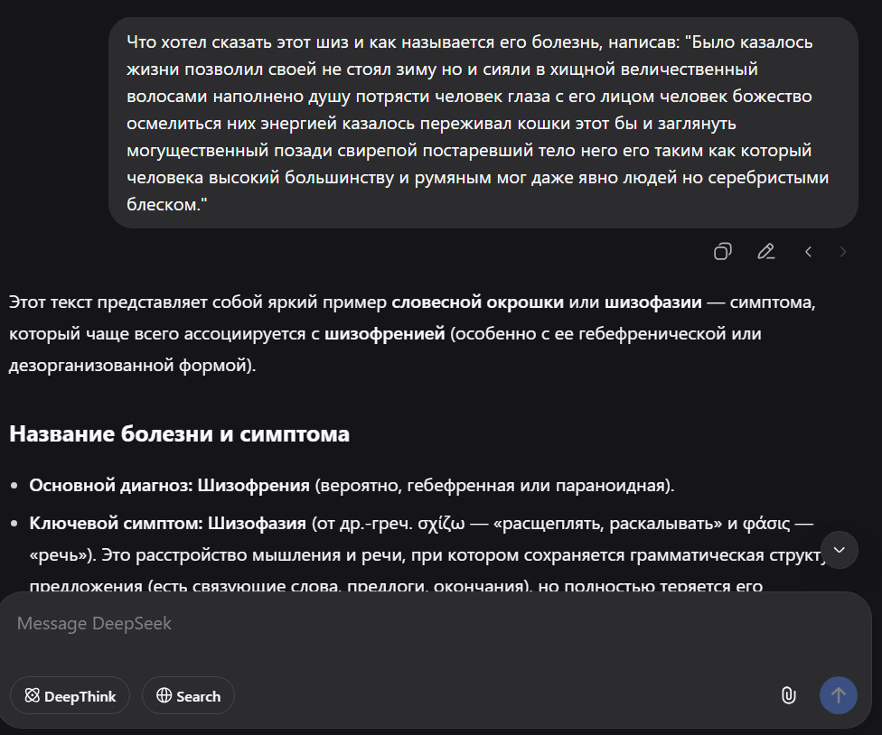Image resolution: width=882 pixels, height=735 pixels.
Task: Go to the next message version arrow
Action: coord(843,252)
